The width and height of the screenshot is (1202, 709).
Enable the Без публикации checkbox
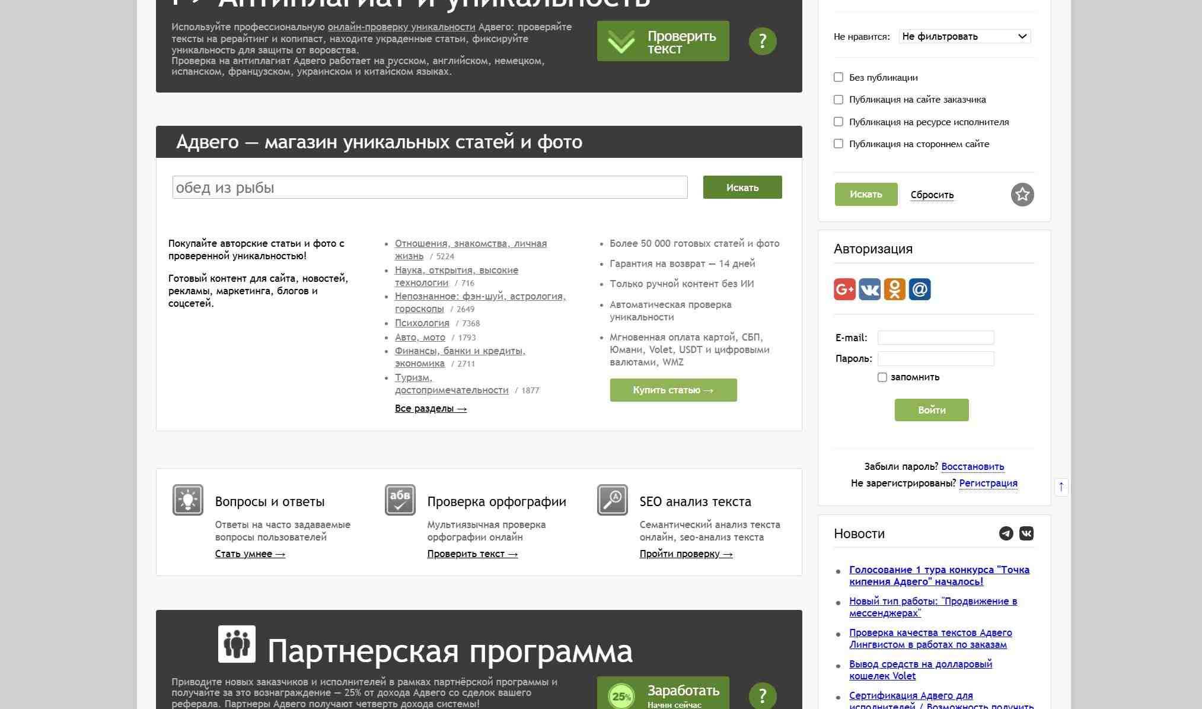point(838,77)
